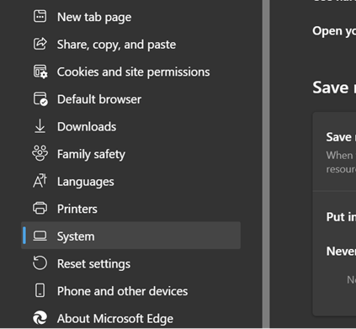Open Cookies and site permissions
Image resolution: width=356 pixels, height=329 pixels.
(x=130, y=72)
